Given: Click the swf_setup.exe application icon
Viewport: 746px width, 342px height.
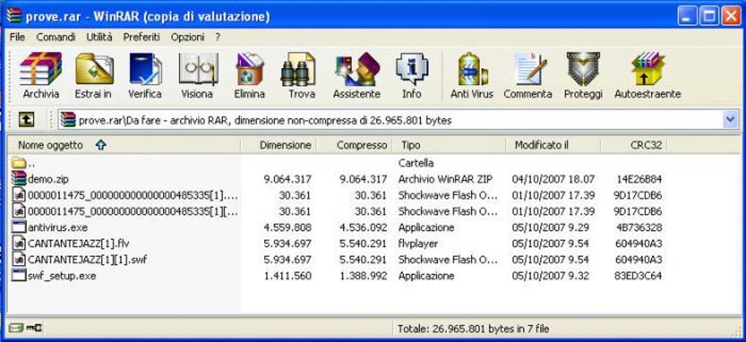Looking at the screenshot, I should point(18,275).
